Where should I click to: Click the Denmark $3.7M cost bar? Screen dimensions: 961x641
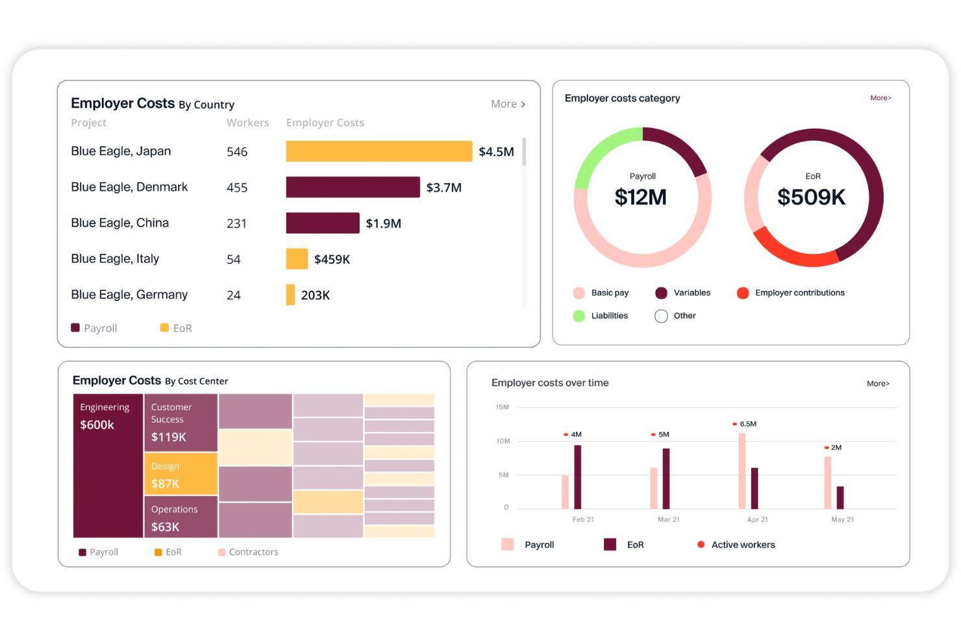pos(353,187)
